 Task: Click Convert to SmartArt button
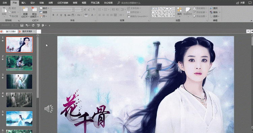138,16
